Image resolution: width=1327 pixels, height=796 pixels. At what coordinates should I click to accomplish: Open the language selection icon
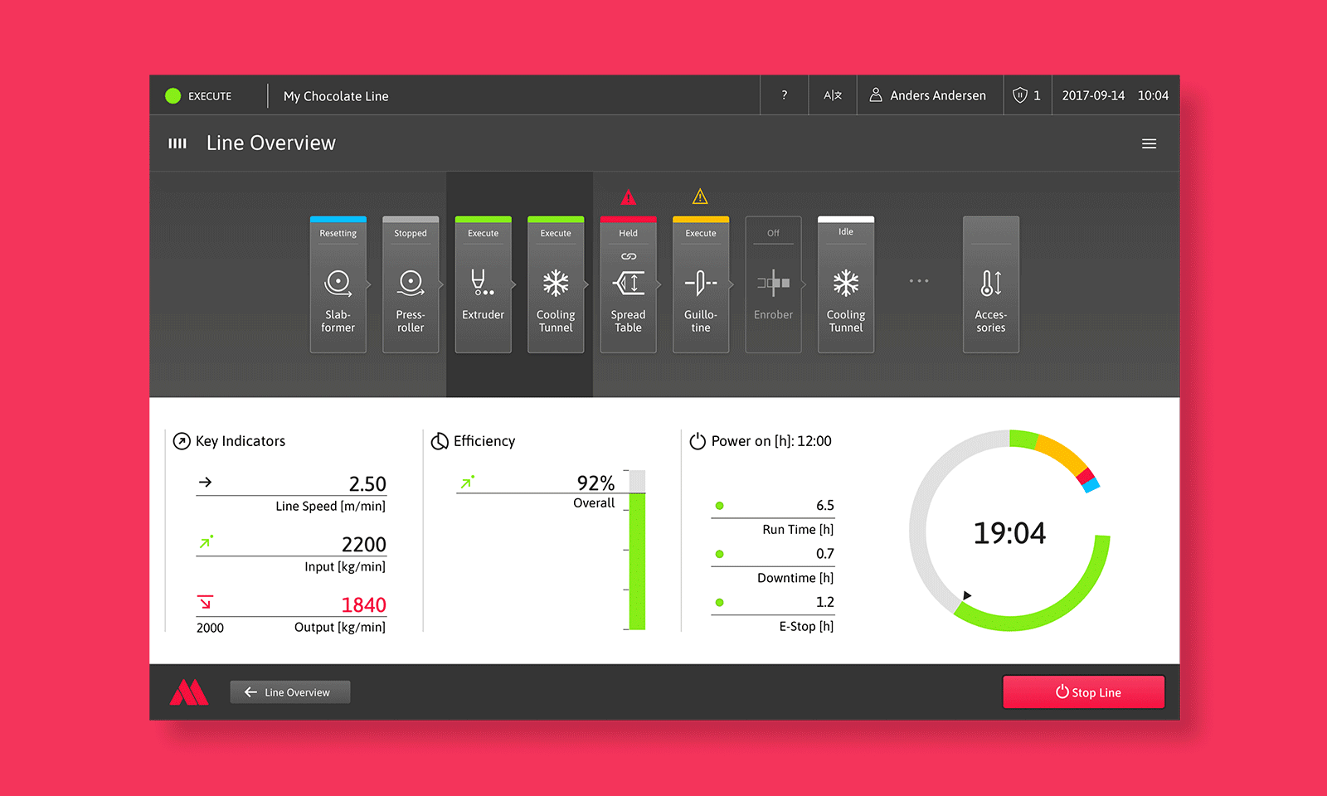pos(833,95)
